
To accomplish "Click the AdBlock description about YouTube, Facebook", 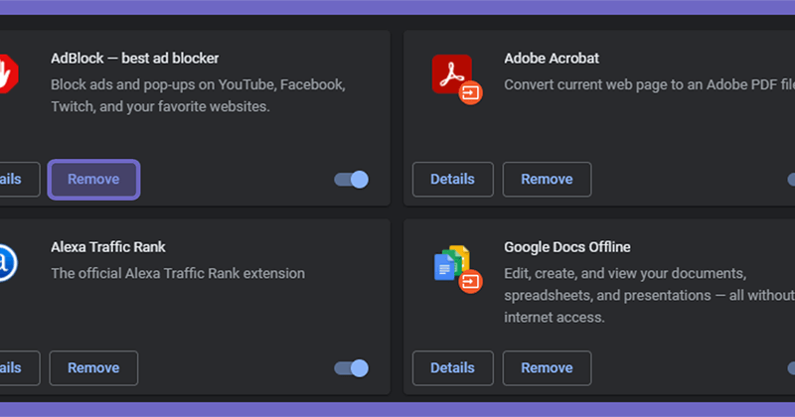I will pyautogui.click(x=198, y=95).
